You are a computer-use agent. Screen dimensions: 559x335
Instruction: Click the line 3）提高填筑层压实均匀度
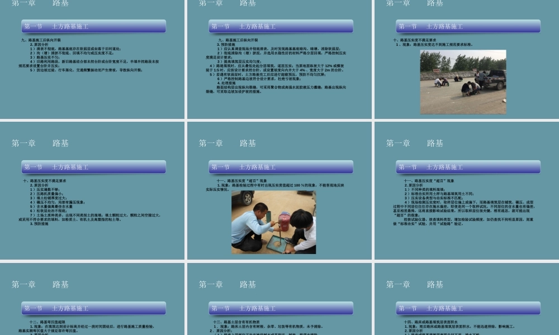tap(239, 61)
